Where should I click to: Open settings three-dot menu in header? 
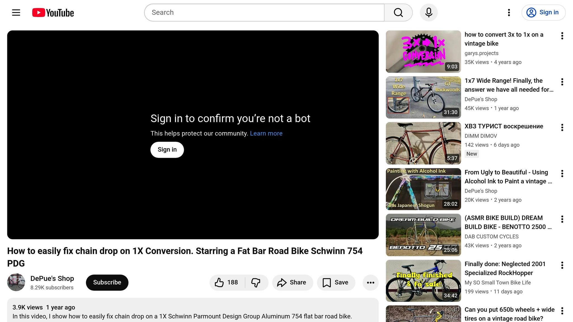pos(509,13)
